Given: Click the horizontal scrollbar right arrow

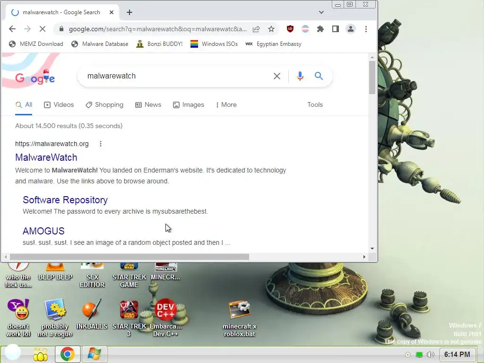Looking at the screenshot, I should click(x=364, y=257).
